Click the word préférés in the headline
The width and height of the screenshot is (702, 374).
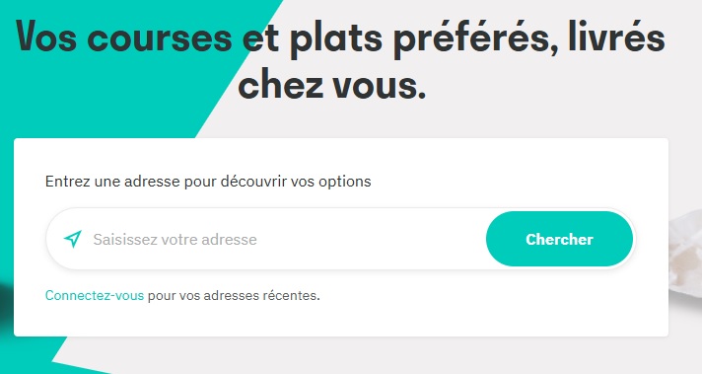pos(477,38)
